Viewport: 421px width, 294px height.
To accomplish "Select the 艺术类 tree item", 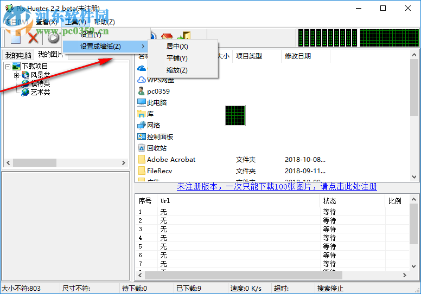I will (40, 92).
